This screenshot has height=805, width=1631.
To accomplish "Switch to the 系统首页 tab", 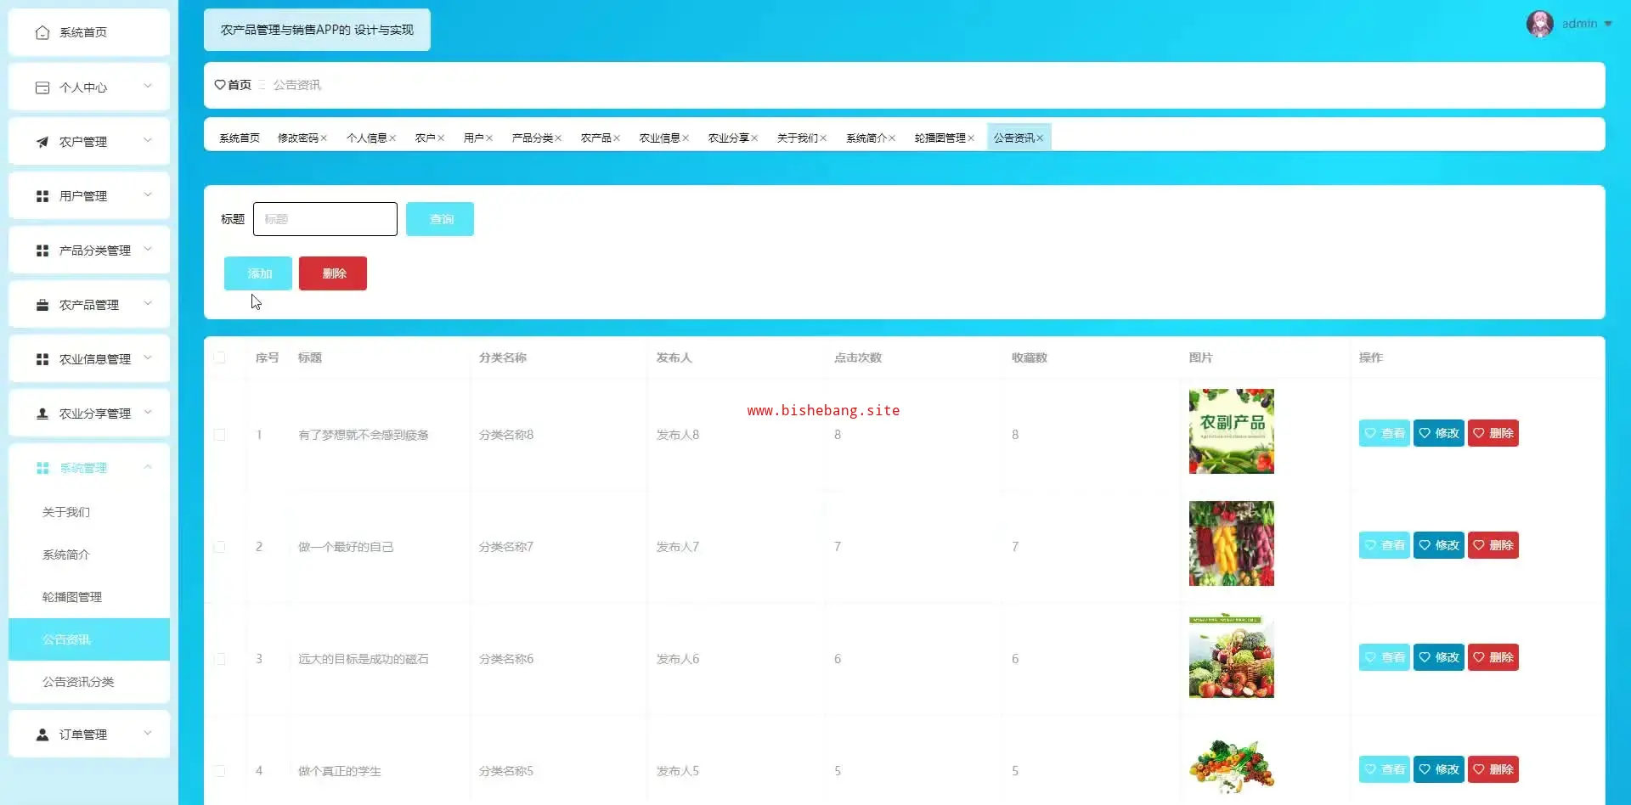I will (240, 138).
